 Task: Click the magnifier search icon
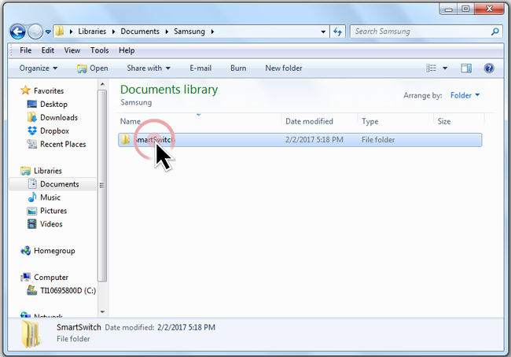[495, 31]
